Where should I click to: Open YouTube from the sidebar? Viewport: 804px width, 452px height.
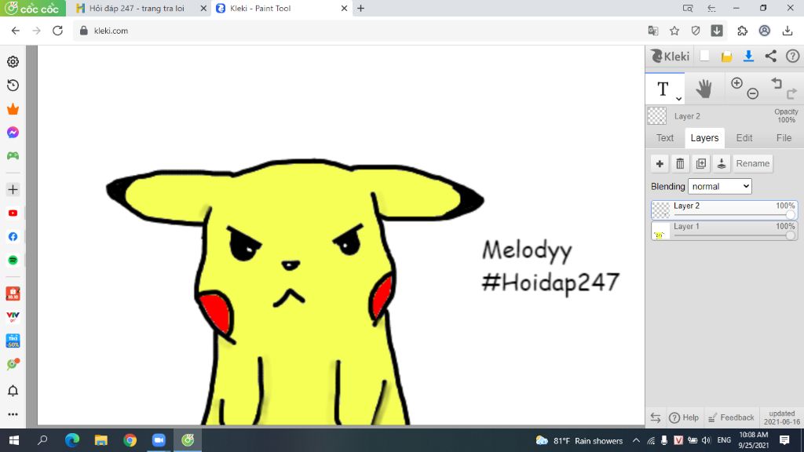pos(13,213)
